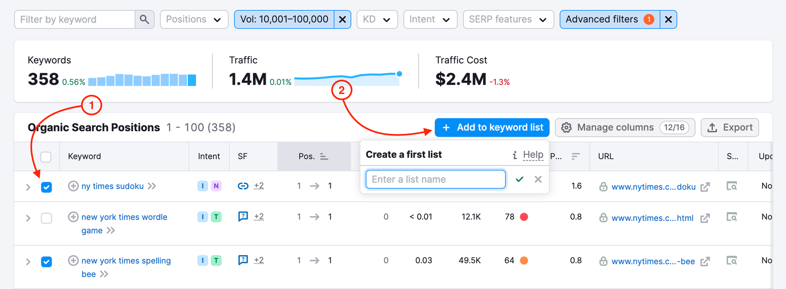Open Help info in Create a first list
This screenshot has height=289, width=786.
528,155
